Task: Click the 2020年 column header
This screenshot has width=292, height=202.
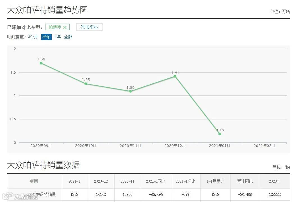Action: point(275,181)
